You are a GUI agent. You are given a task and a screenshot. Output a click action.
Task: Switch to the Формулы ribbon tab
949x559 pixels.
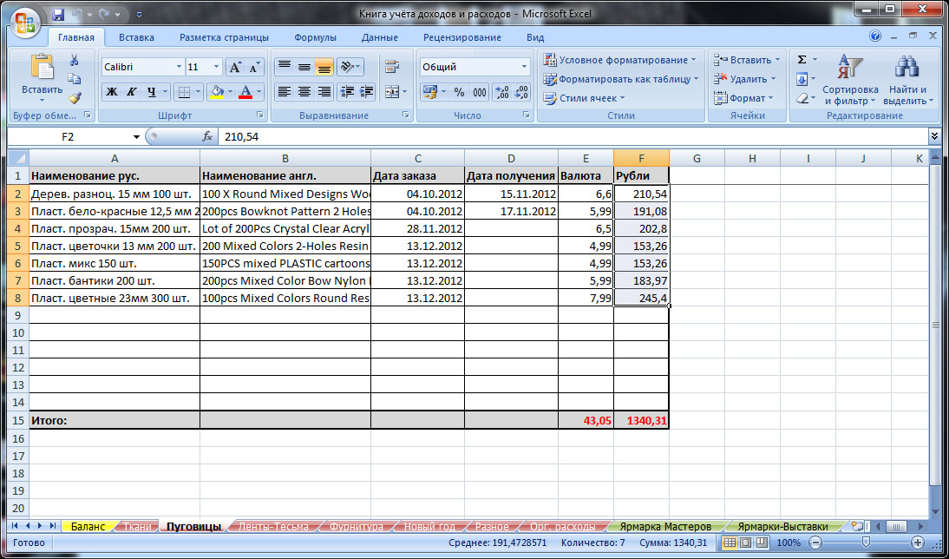(315, 37)
